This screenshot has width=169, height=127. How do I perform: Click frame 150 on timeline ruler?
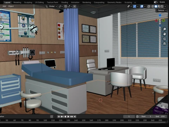click(83, 120)
